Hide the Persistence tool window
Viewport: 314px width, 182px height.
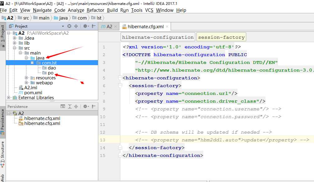coord(94,106)
